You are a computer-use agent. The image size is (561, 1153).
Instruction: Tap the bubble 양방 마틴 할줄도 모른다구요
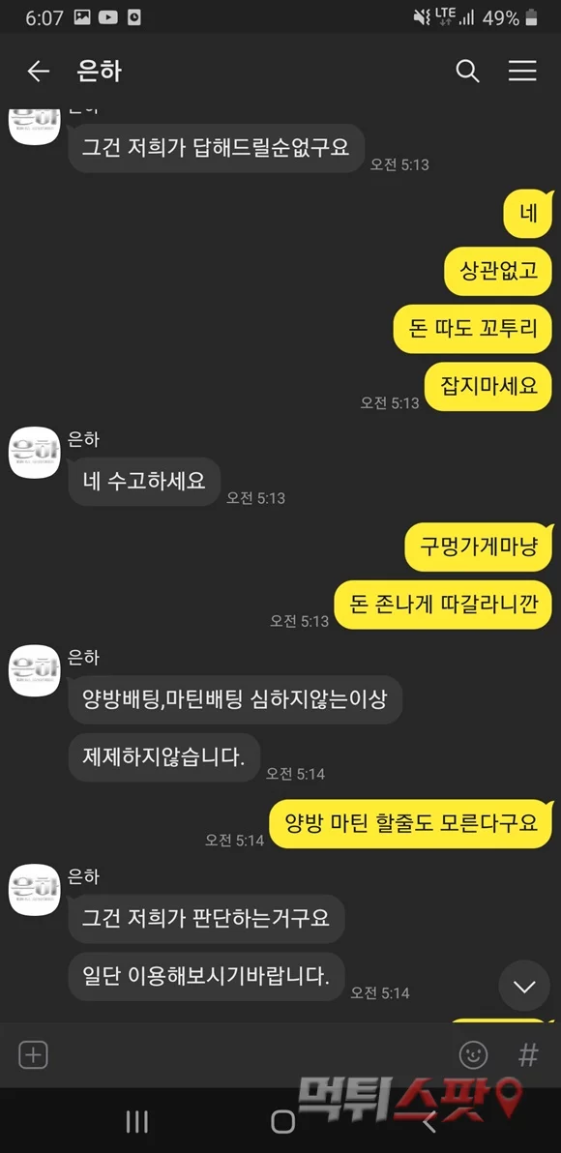pos(410,823)
